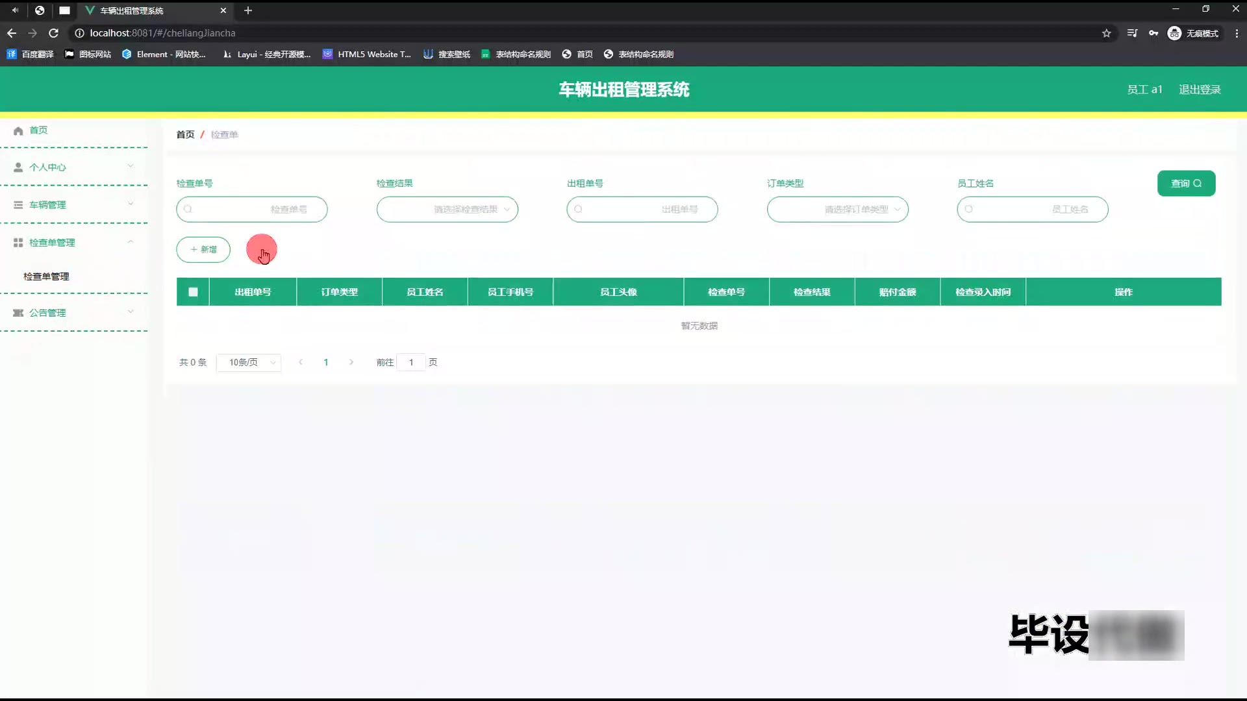Image resolution: width=1247 pixels, height=701 pixels.
Task: Click the 检查单管理 grid icon
Action: [x=18, y=243]
